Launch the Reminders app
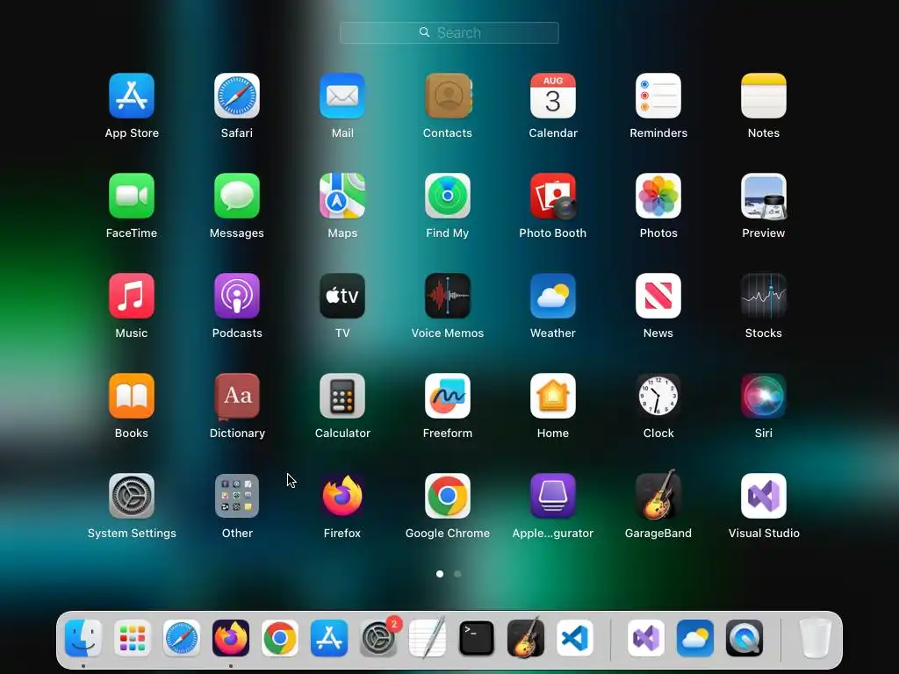Viewport: 899px width, 674px height. [658, 96]
